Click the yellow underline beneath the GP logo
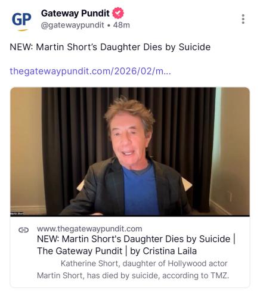The height and width of the screenshot is (298, 260). tap(22, 30)
